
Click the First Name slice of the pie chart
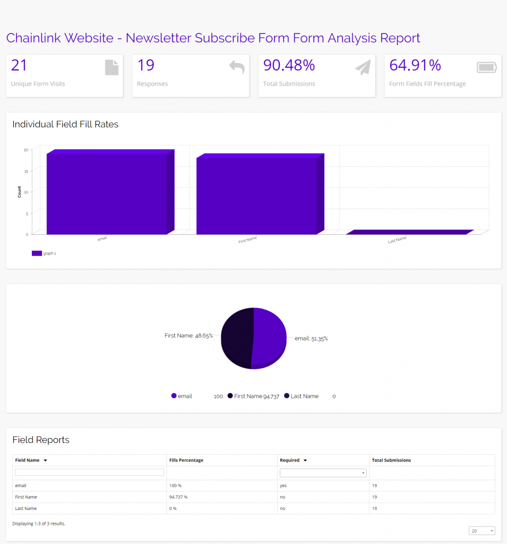pyautogui.click(x=238, y=338)
